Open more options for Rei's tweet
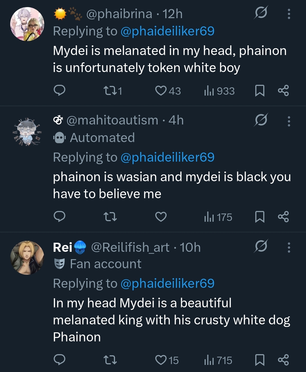This screenshot has height=372, width=306. [289, 247]
